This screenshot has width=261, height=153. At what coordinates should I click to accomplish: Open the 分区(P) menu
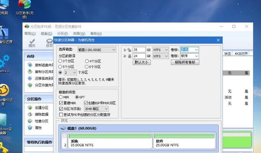click(62, 34)
